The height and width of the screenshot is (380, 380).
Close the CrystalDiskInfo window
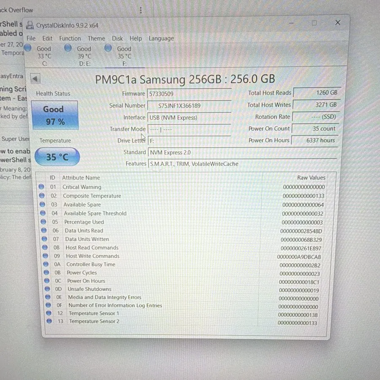tap(338, 22)
